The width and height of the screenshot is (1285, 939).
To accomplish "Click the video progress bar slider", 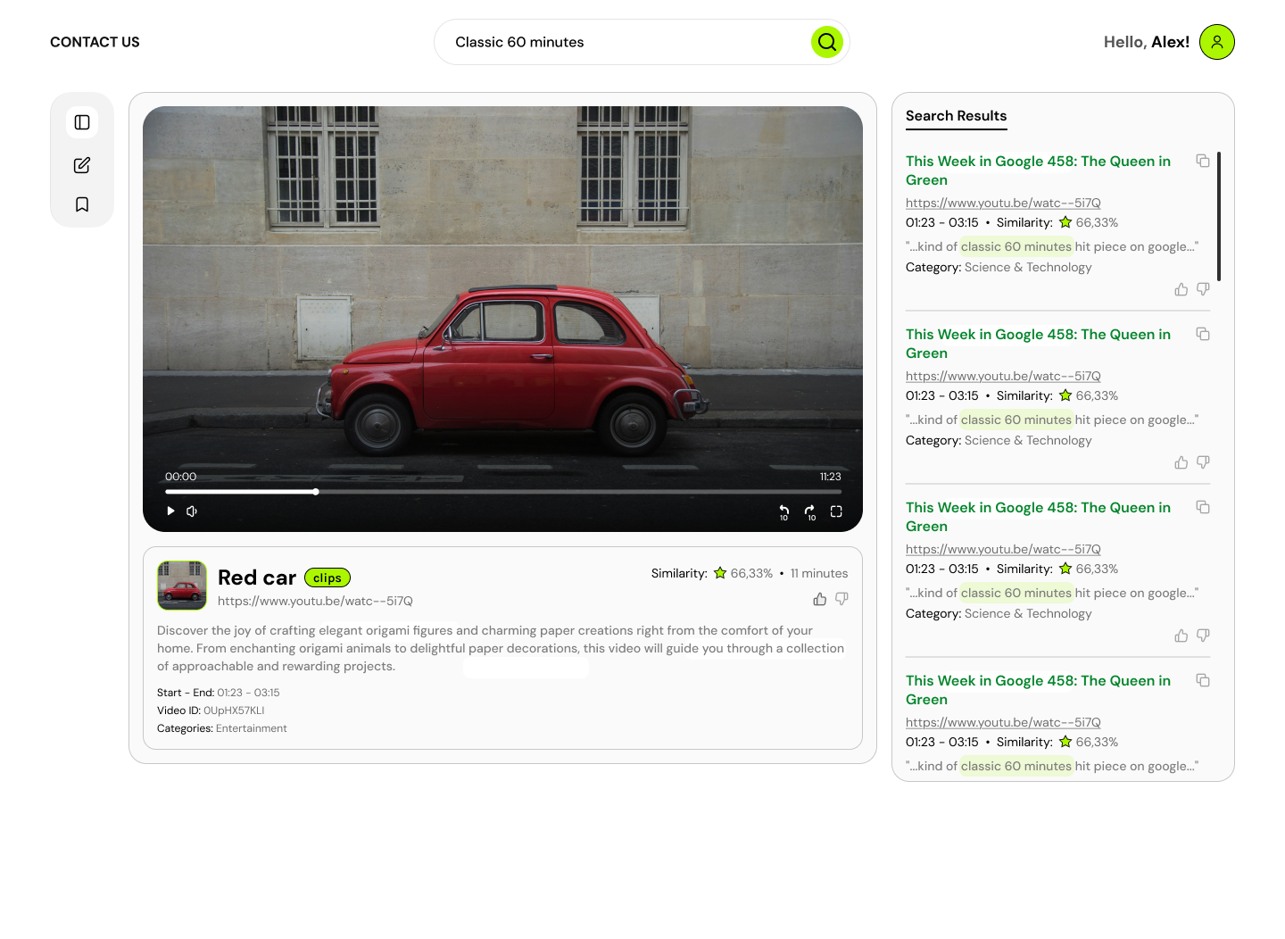I will pyautogui.click(x=502, y=492).
